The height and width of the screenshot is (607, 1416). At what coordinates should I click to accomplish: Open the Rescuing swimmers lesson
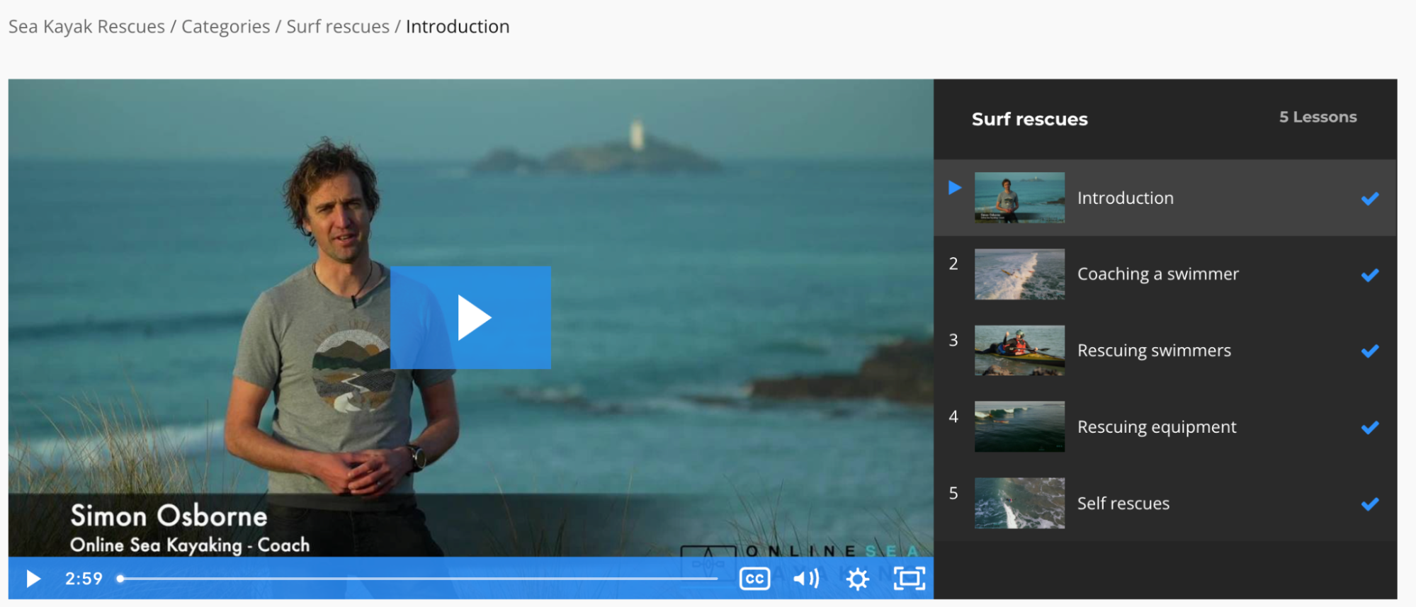pyautogui.click(x=1154, y=351)
